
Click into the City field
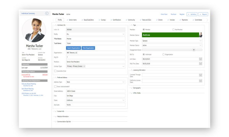click(x=96, y=96)
